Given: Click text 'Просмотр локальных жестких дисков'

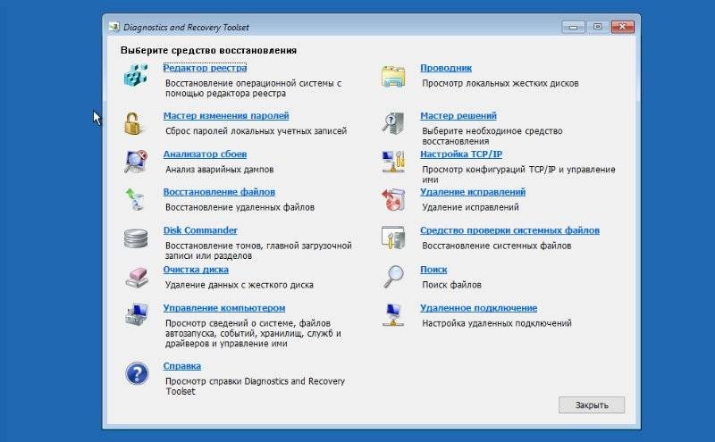Looking at the screenshot, I should (500, 83).
